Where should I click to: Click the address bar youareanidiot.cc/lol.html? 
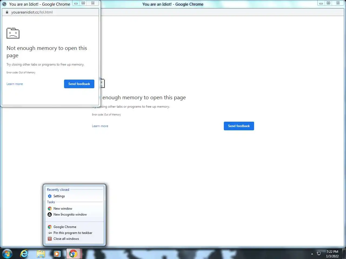[x=32, y=12]
